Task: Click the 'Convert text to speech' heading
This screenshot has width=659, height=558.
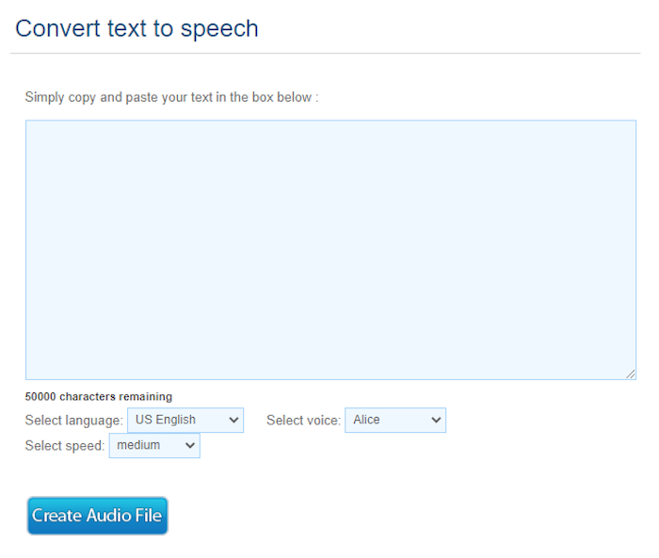Action: point(137,28)
